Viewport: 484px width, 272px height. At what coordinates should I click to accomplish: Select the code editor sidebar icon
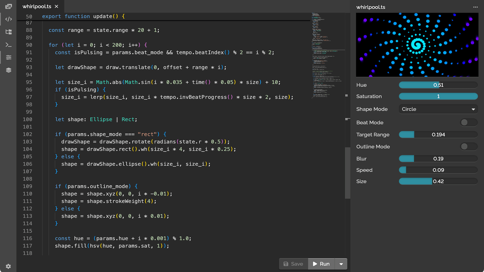coord(9,19)
